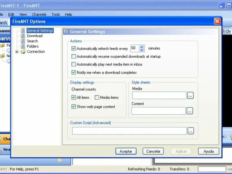Open the Folders settings page
The image size is (232, 174).
(33, 46)
